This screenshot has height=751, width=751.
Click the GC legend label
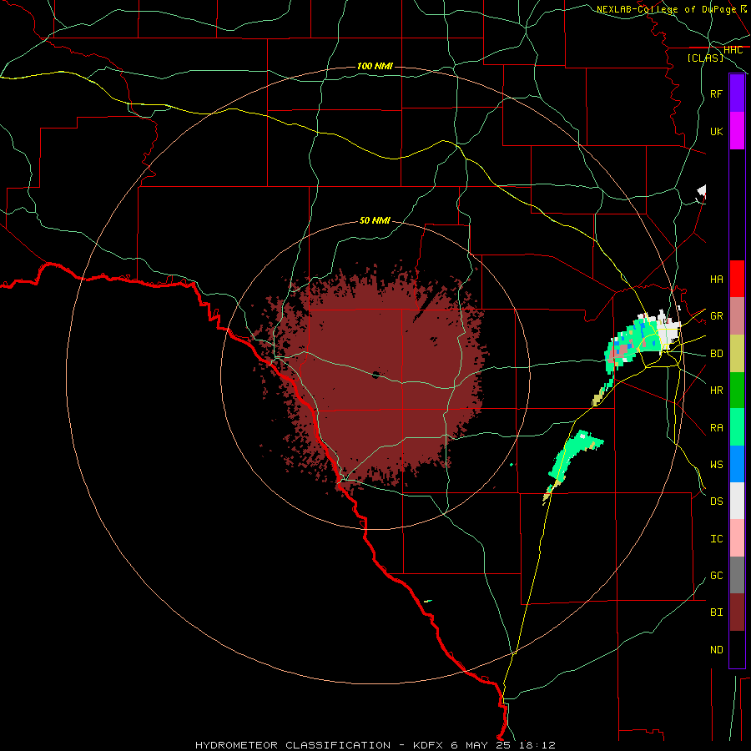(x=716, y=576)
